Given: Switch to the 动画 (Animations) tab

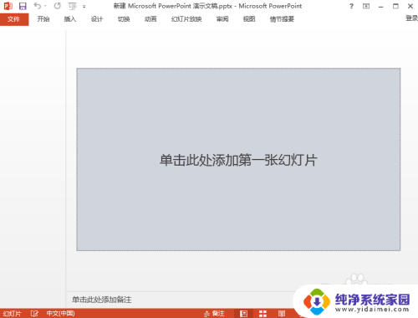Looking at the screenshot, I should click(x=150, y=19).
